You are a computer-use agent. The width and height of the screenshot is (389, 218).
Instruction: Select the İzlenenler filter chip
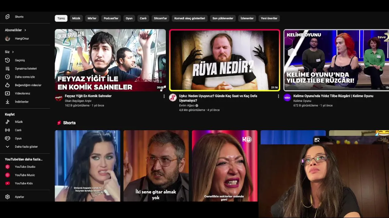[247, 18]
